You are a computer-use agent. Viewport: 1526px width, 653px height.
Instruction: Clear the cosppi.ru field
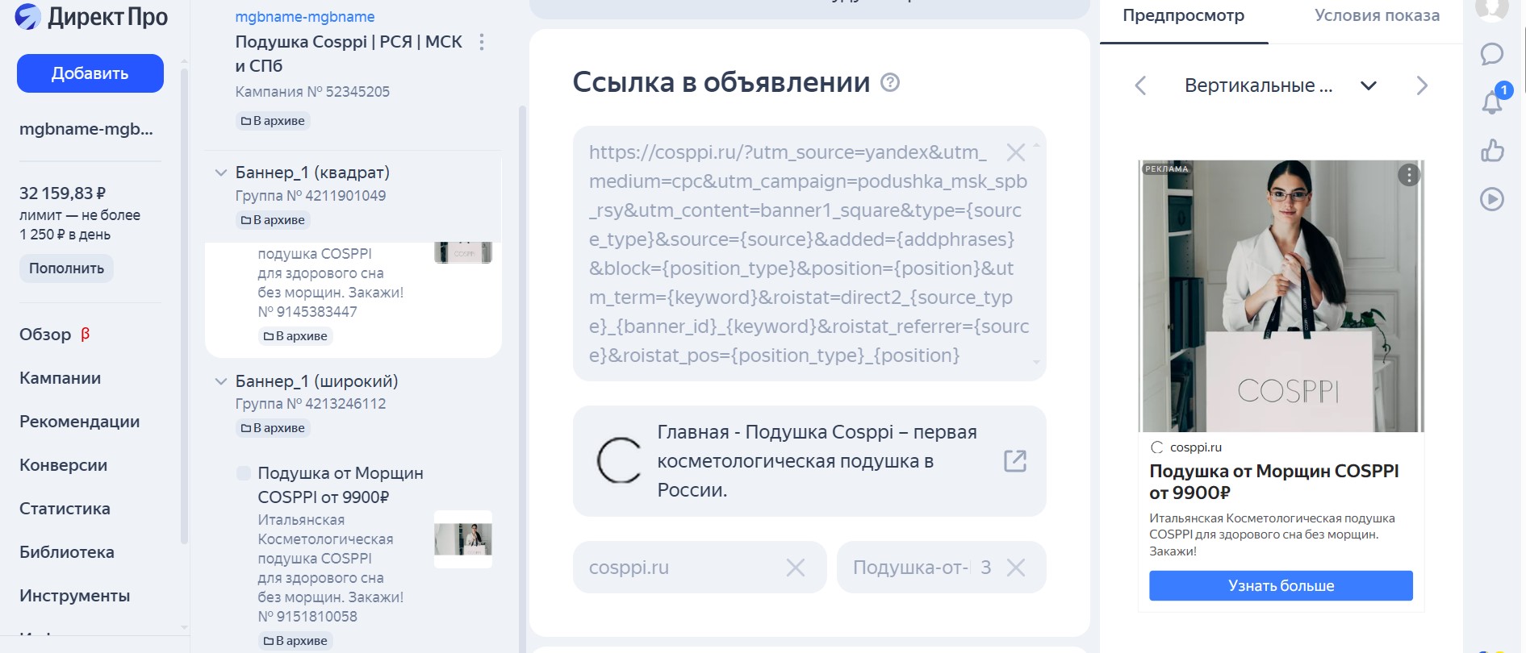[x=796, y=568]
